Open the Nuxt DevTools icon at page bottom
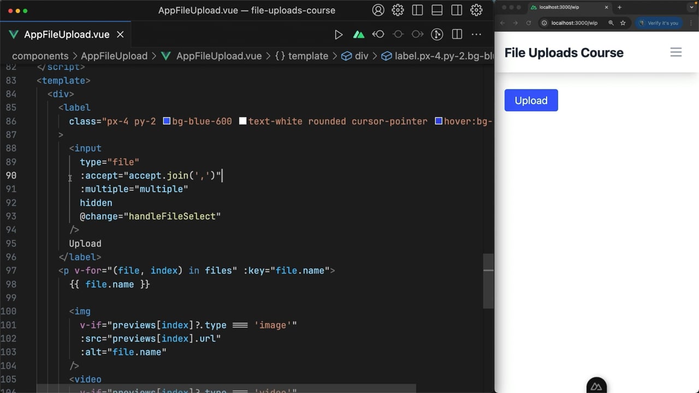This screenshot has width=699, height=393. pyautogui.click(x=596, y=386)
